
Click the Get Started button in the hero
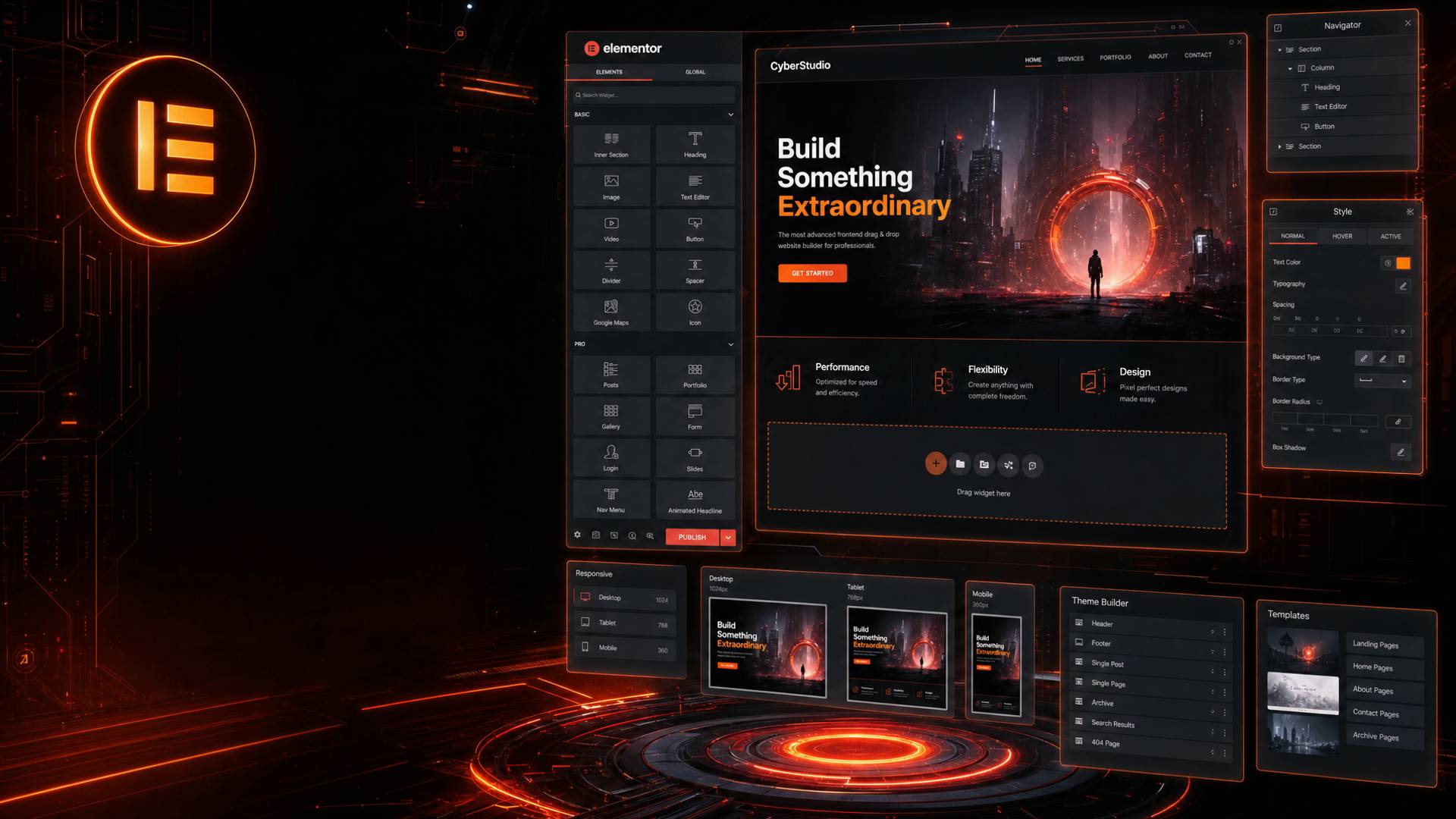(812, 273)
